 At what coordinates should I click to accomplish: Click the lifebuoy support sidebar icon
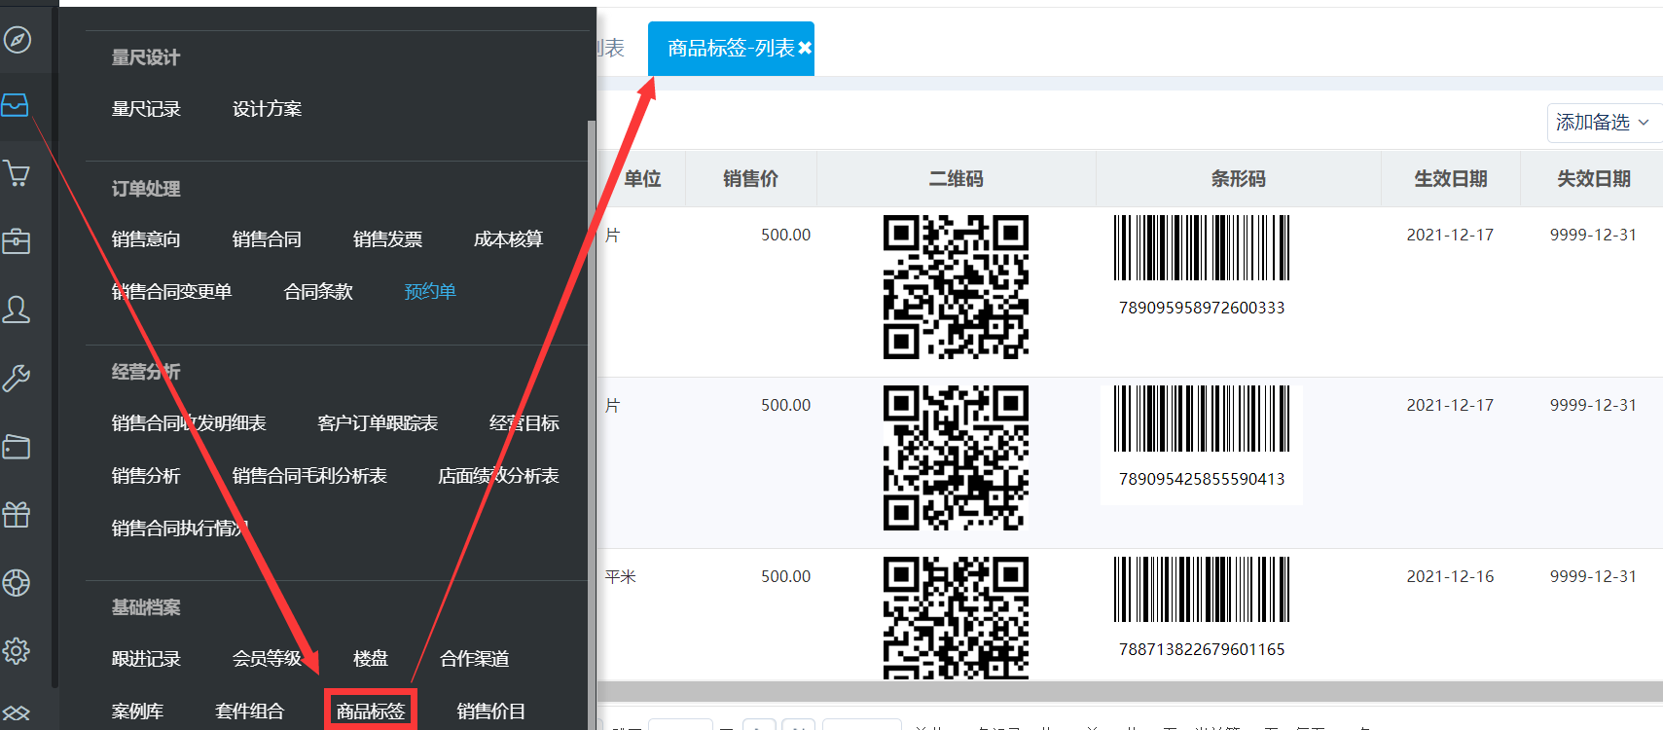point(17,583)
